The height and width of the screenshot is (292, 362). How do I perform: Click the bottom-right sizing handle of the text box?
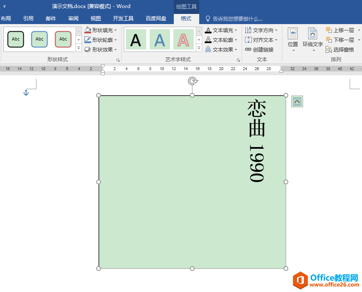pos(286,268)
